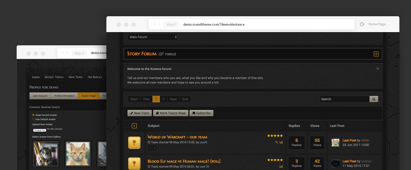Click the Last Post column header
The image size is (411, 170).
(x=337, y=126)
